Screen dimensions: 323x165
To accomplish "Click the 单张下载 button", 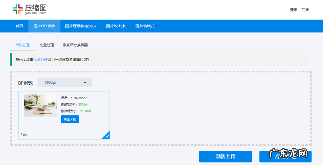I will click(70, 120).
